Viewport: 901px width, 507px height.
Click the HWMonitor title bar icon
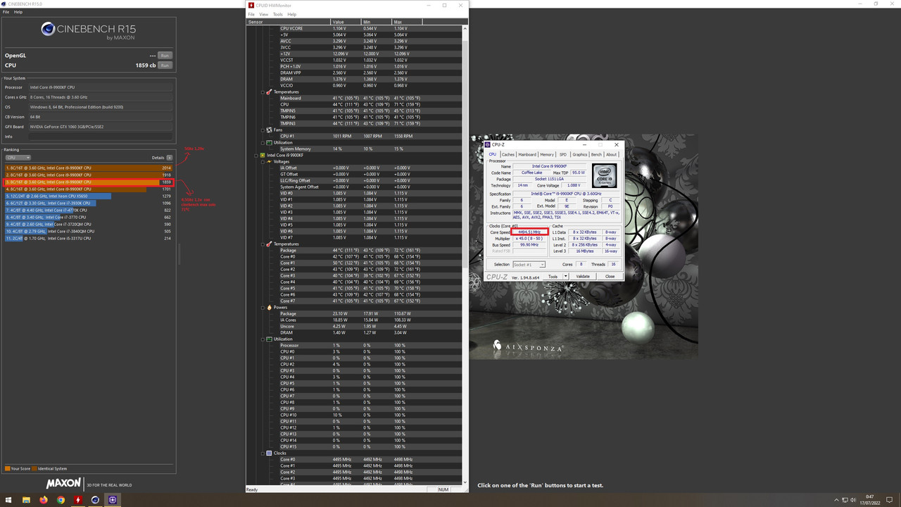[x=251, y=5]
